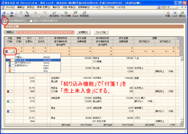
Task: Select month 12 in period bar
Action: (54, 32)
